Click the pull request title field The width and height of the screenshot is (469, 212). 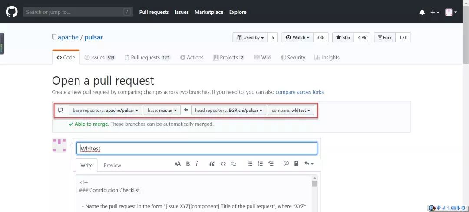click(x=197, y=148)
